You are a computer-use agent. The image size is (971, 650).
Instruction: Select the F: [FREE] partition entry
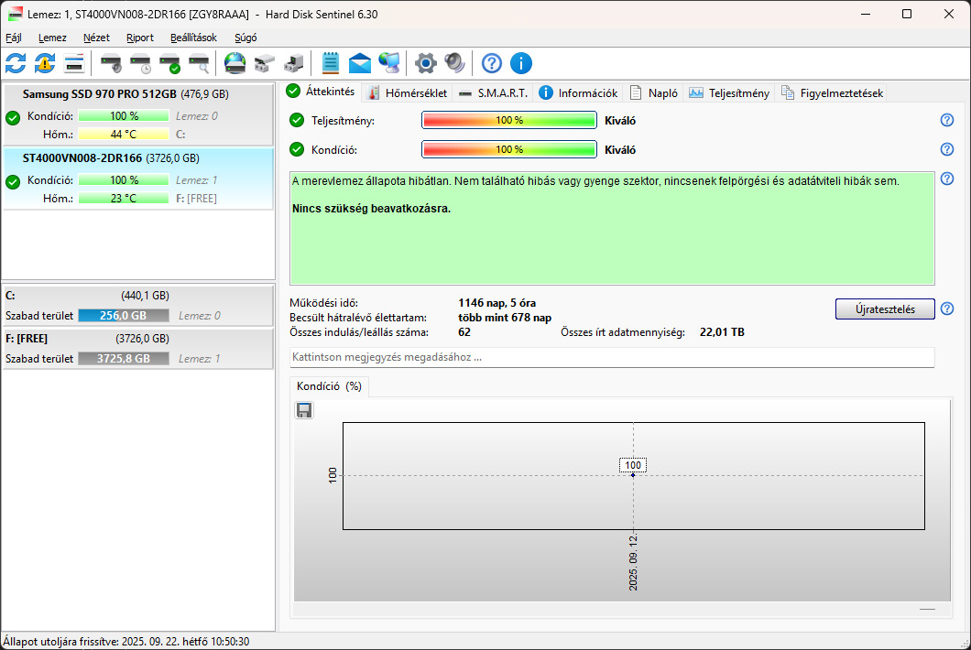tap(138, 349)
